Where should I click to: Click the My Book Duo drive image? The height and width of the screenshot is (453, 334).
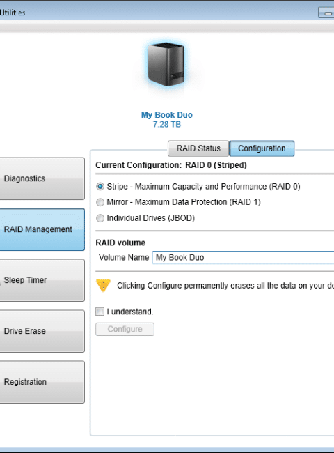pos(166,64)
